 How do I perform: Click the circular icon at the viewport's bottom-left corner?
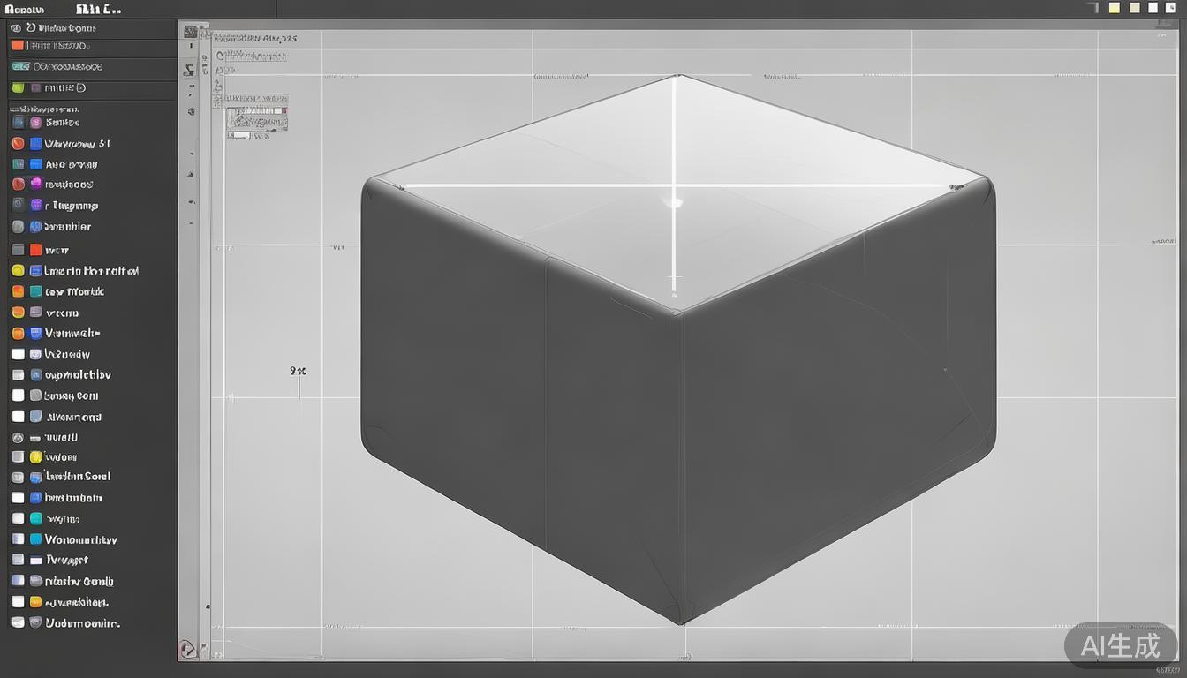pos(187,649)
